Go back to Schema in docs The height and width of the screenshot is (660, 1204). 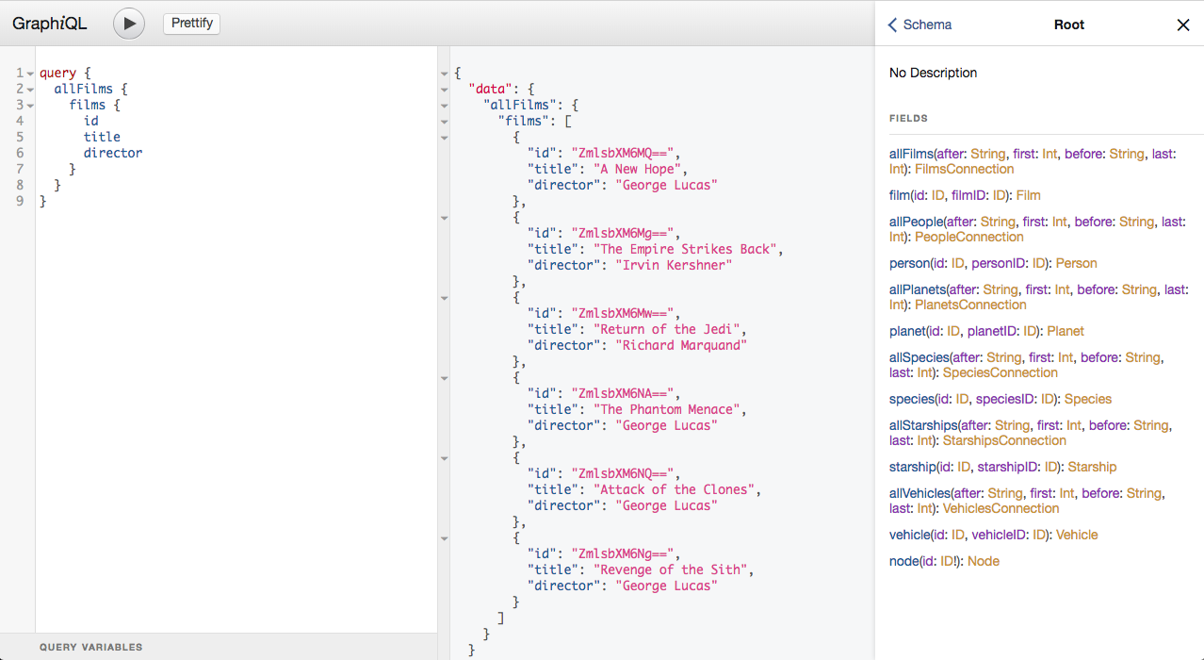coord(920,25)
